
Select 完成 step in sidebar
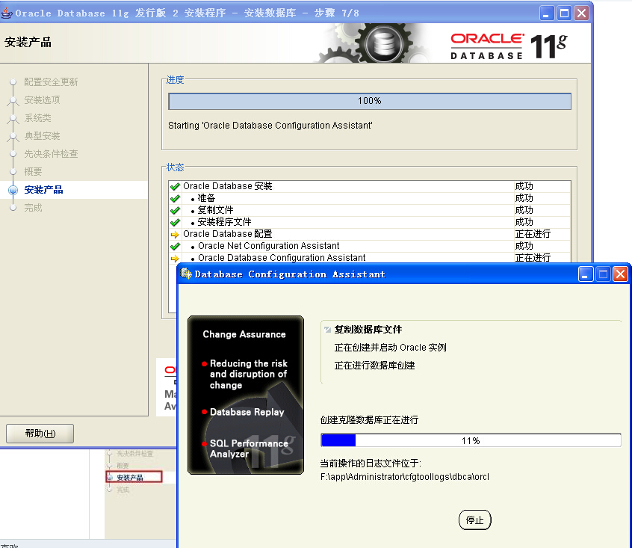(x=33, y=208)
